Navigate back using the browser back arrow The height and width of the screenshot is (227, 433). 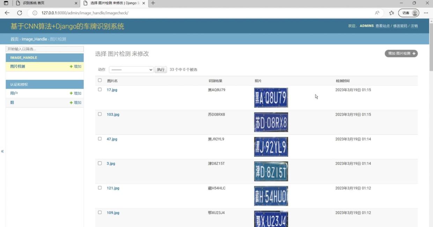(7, 13)
